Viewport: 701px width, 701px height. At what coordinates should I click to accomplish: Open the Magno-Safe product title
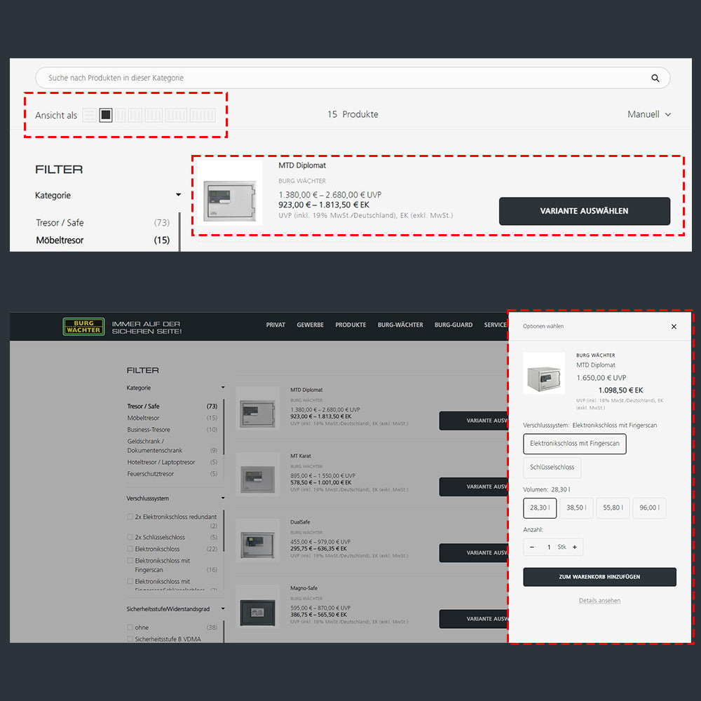tap(304, 588)
